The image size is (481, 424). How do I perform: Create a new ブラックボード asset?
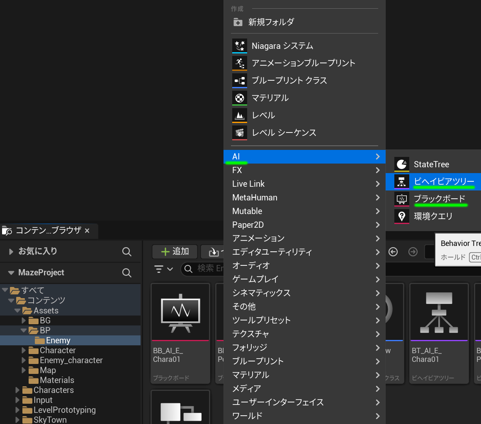tap(439, 199)
